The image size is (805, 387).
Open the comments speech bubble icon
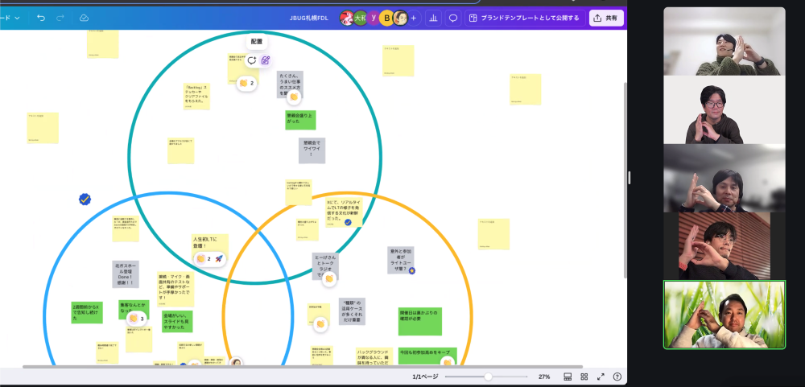(x=453, y=18)
